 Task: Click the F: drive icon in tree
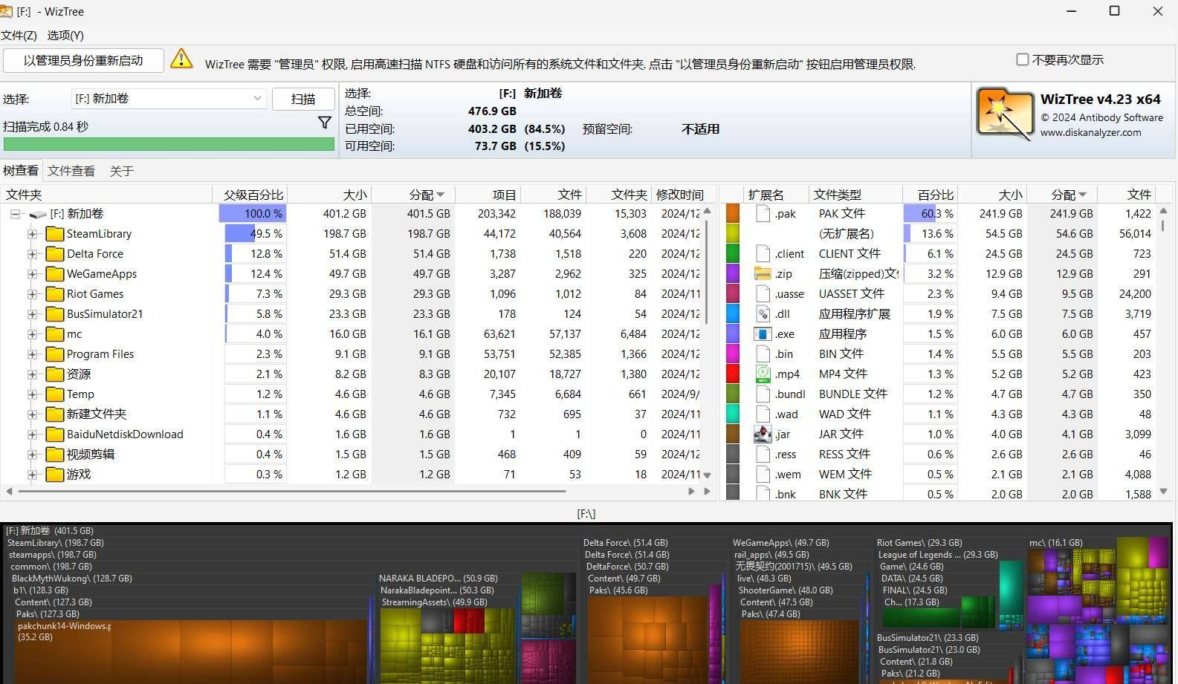pyautogui.click(x=38, y=215)
